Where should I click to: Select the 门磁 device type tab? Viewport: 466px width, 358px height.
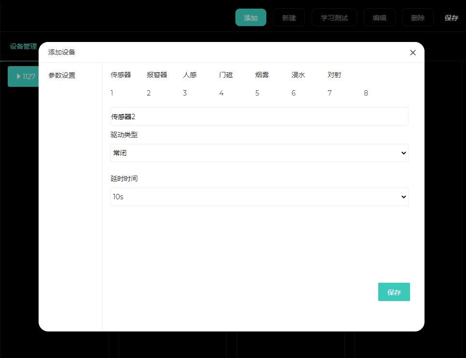pos(226,75)
